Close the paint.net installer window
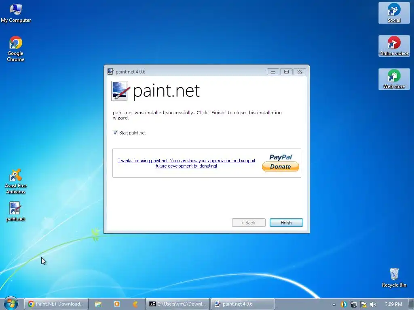414x310 pixels. pyautogui.click(x=300, y=72)
